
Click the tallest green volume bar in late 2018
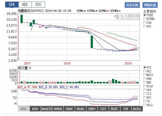(x=113, y=81)
